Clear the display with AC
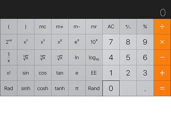This screenshot has width=171, height=119. [x=111, y=27]
